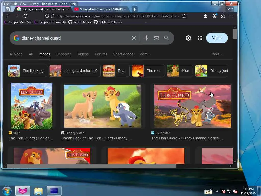The image size is (261, 196).
Task: Expand the Tools dropdown
Action: point(217,54)
